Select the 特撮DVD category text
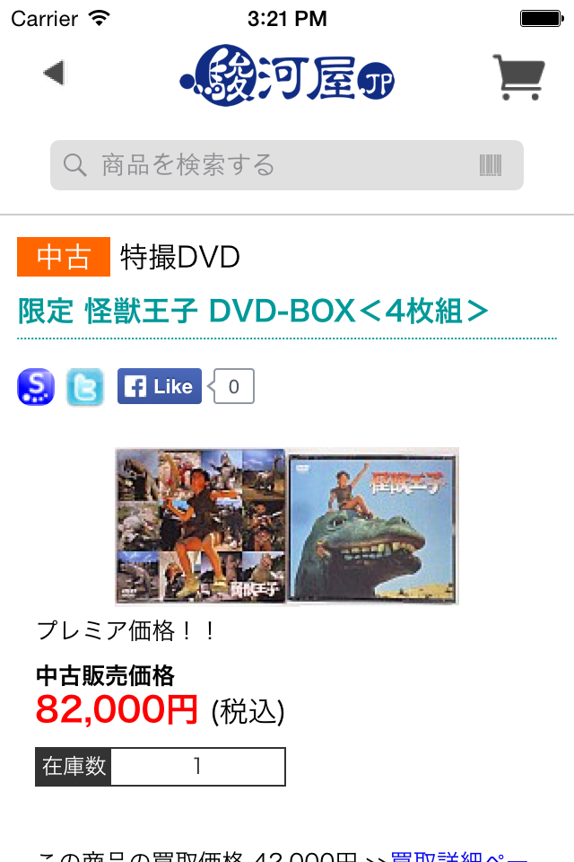The height and width of the screenshot is (862, 574). pos(180,257)
